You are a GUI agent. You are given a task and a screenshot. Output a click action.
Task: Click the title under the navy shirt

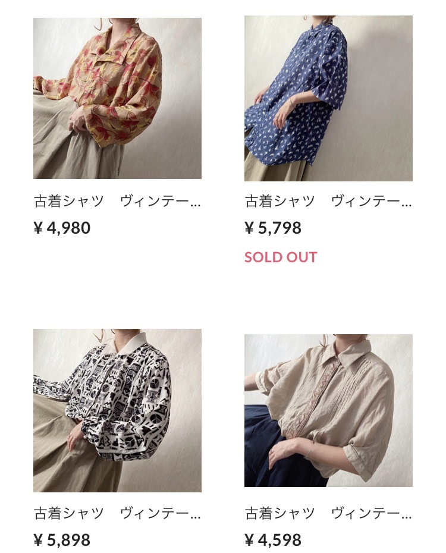point(328,201)
